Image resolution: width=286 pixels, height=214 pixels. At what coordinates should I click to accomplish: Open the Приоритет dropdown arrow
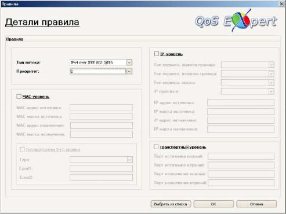pos(129,71)
